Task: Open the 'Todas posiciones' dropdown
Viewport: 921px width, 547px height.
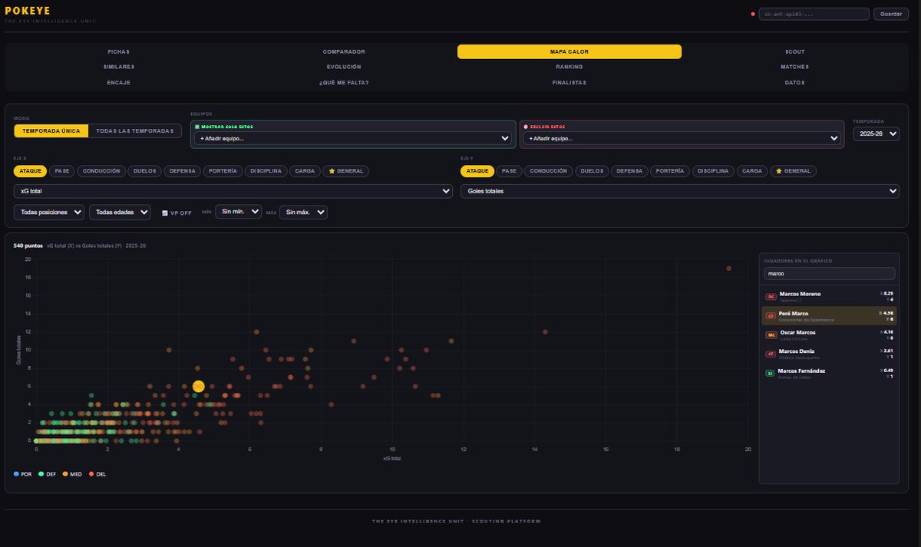Action: 49,212
